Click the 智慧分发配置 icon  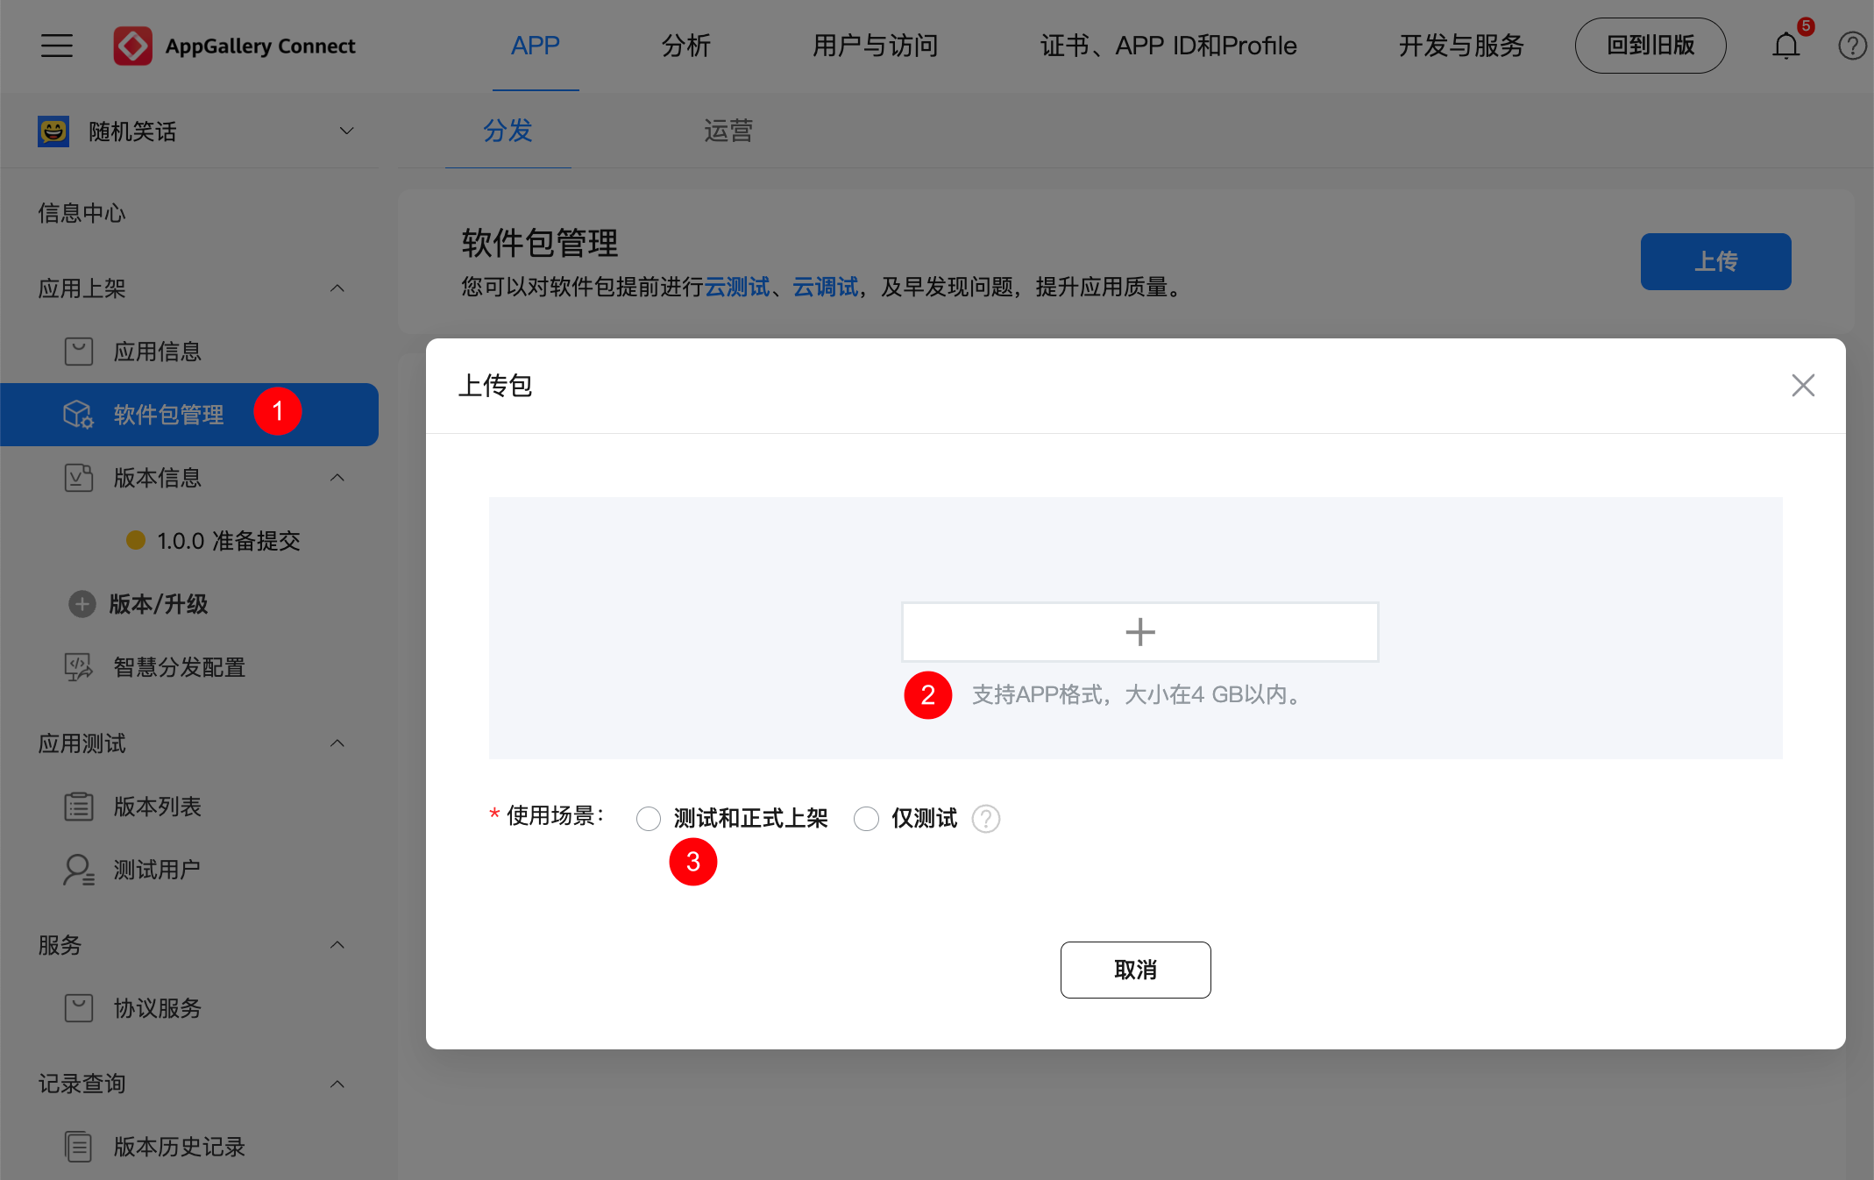pyautogui.click(x=78, y=667)
